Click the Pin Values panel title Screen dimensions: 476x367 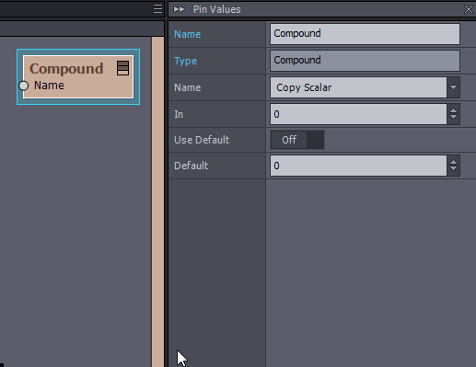(216, 9)
